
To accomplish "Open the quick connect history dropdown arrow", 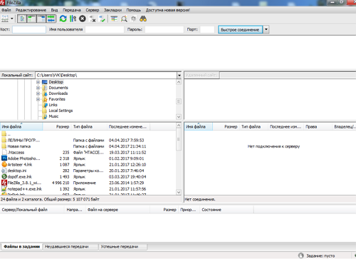I will tap(266, 29).
